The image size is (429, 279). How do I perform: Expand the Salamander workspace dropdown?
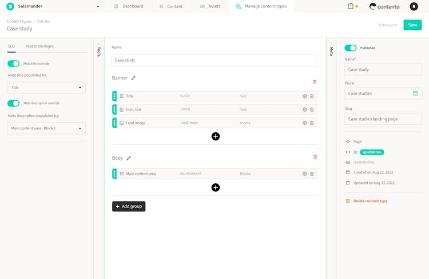pyautogui.click(x=98, y=7)
